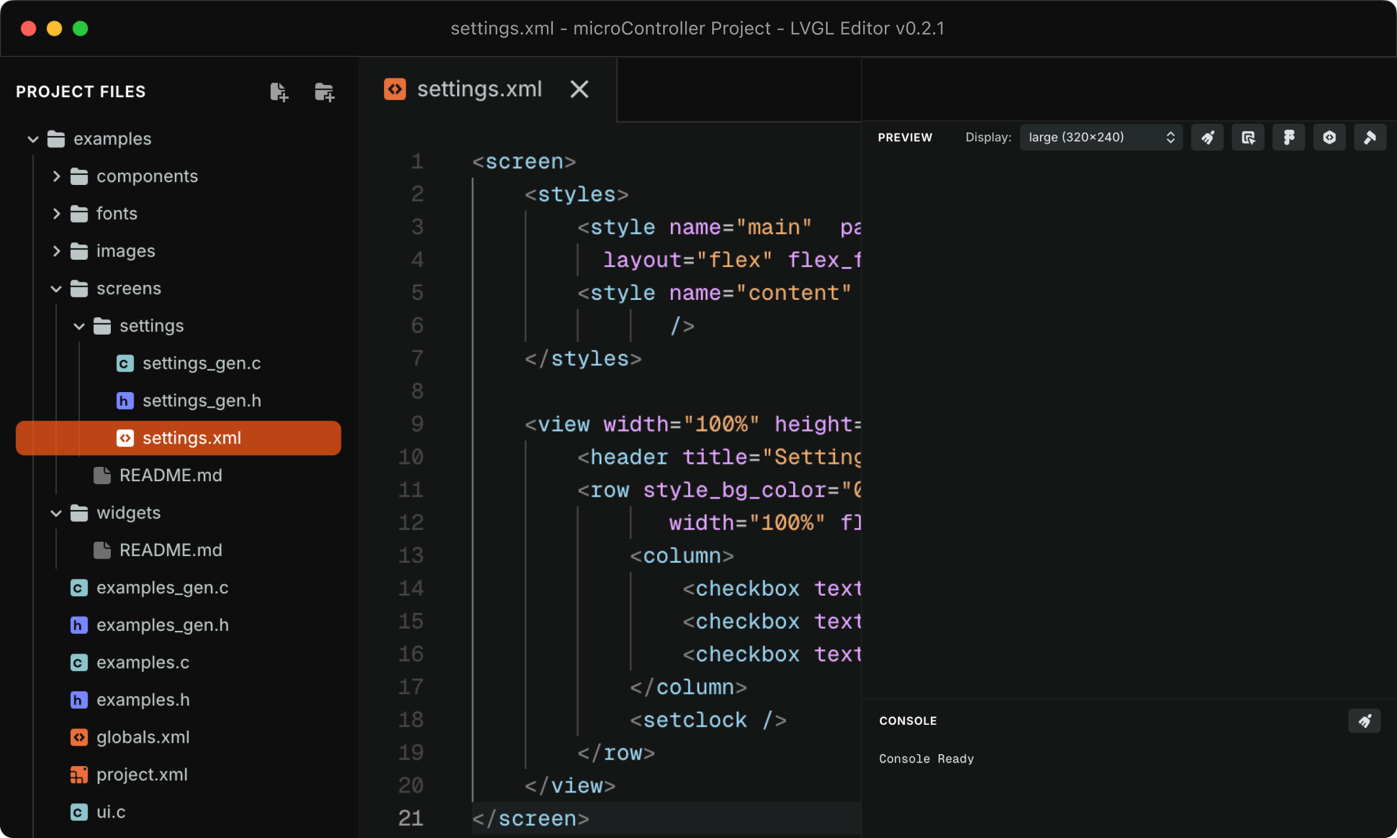Open README.md under screens folder
The height and width of the screenshot is (838, 1397).
tap(171, 475)
